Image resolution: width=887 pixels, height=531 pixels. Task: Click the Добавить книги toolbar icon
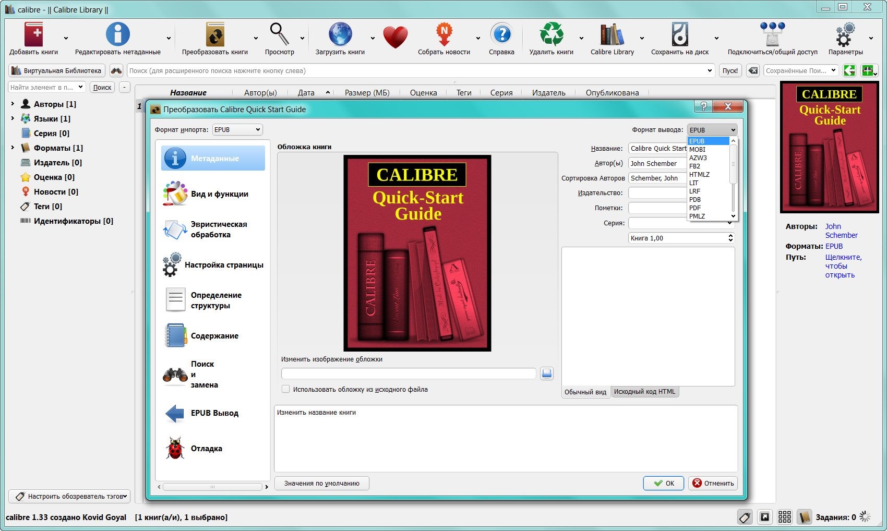point(34,35)
